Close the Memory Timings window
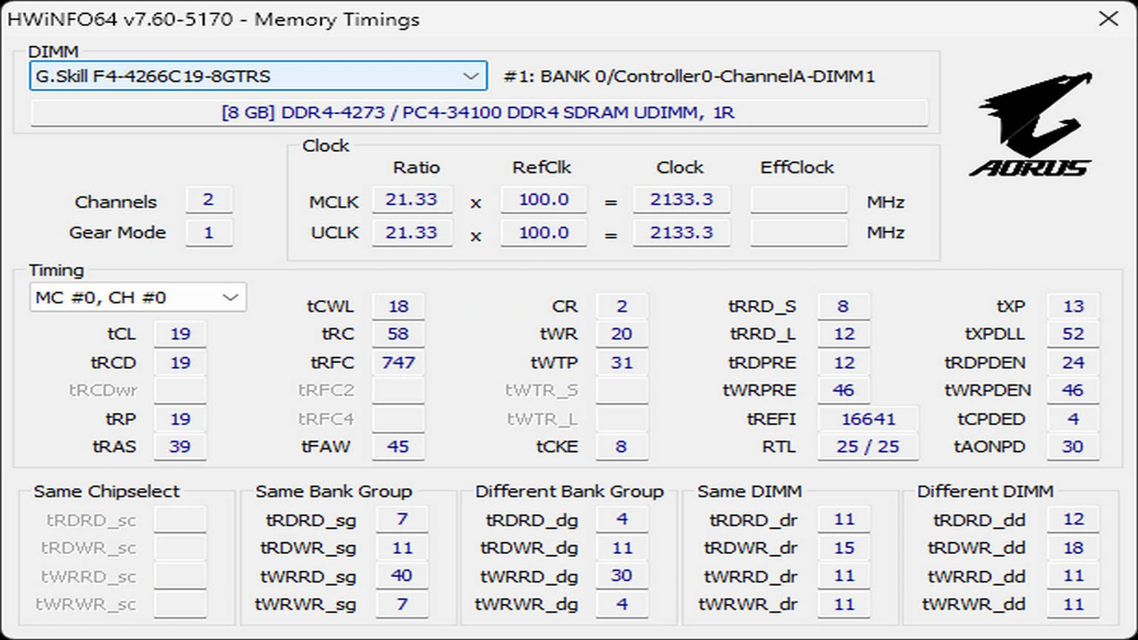The image size is (1138, 640). pos(1108,19)
